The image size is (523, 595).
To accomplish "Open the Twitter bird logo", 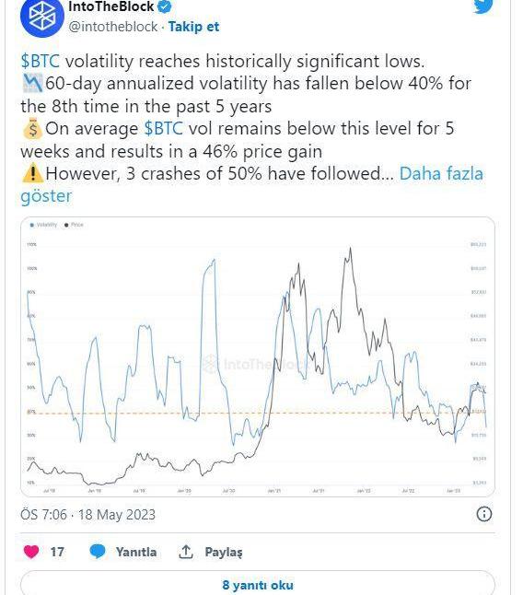I will tap(482, 6).
